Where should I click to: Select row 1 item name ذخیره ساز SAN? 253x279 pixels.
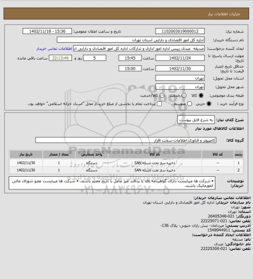155,163
